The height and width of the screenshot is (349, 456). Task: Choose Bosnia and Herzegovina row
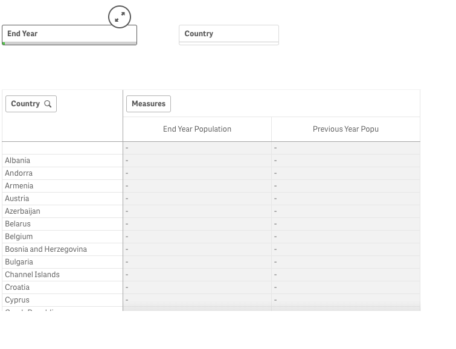46,249
